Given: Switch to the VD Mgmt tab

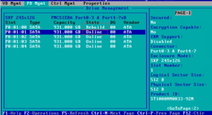Looking at the screenshot, I should click(12, 3).
